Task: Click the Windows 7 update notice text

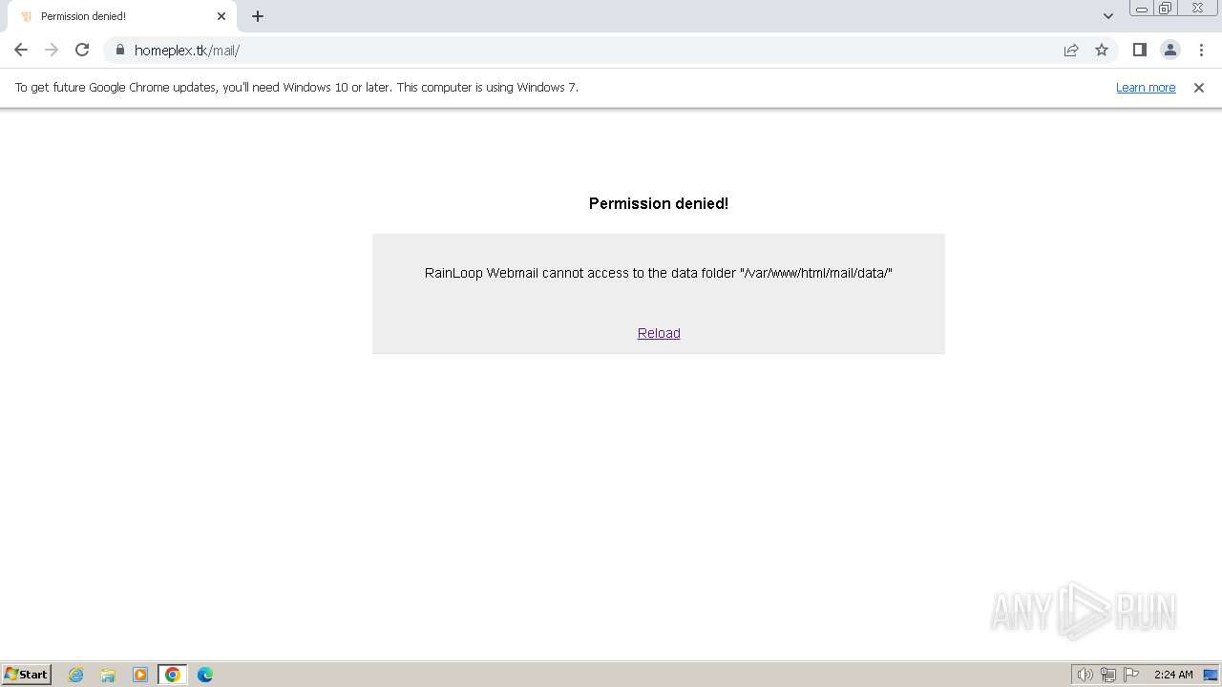Action: pos(297,88)
